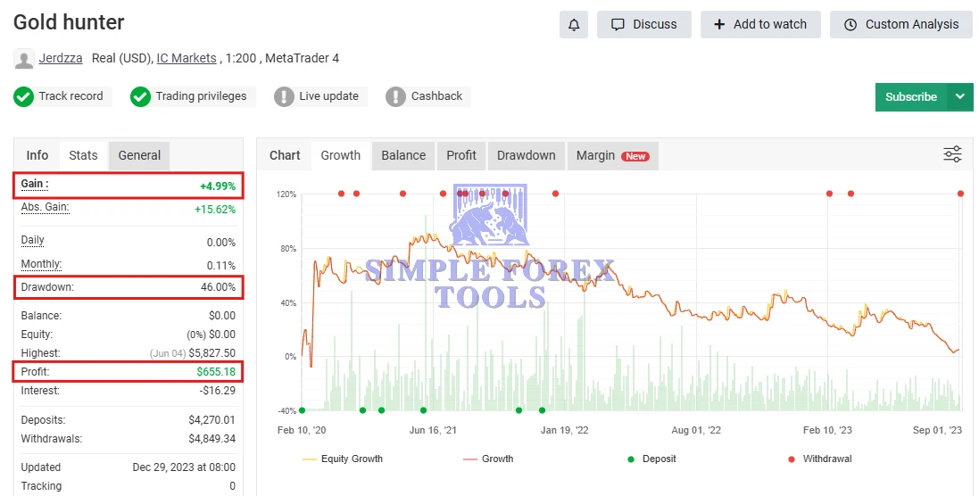Select the Profit chart tab

[461, 155]
